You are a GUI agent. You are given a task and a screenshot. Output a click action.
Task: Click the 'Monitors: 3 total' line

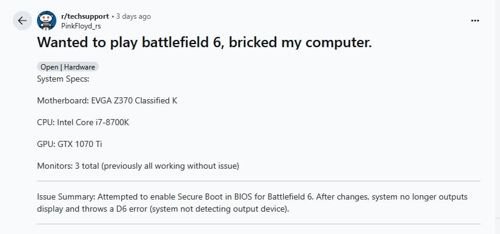[x=138, y=166]
